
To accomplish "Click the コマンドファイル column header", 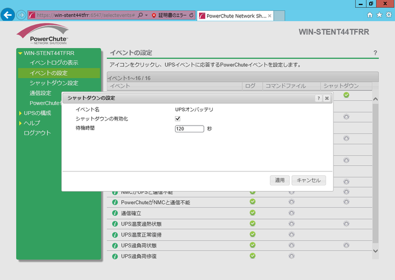I will coord(286,86).
